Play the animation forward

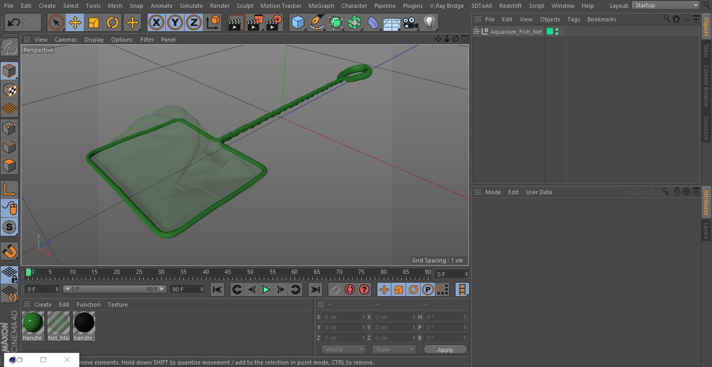(x=266, y=289)
